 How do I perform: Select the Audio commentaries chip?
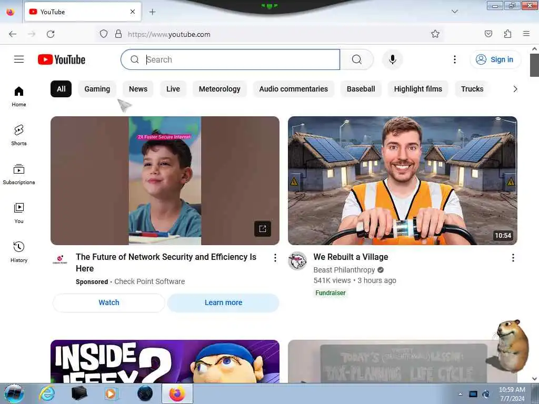[294, 89]
